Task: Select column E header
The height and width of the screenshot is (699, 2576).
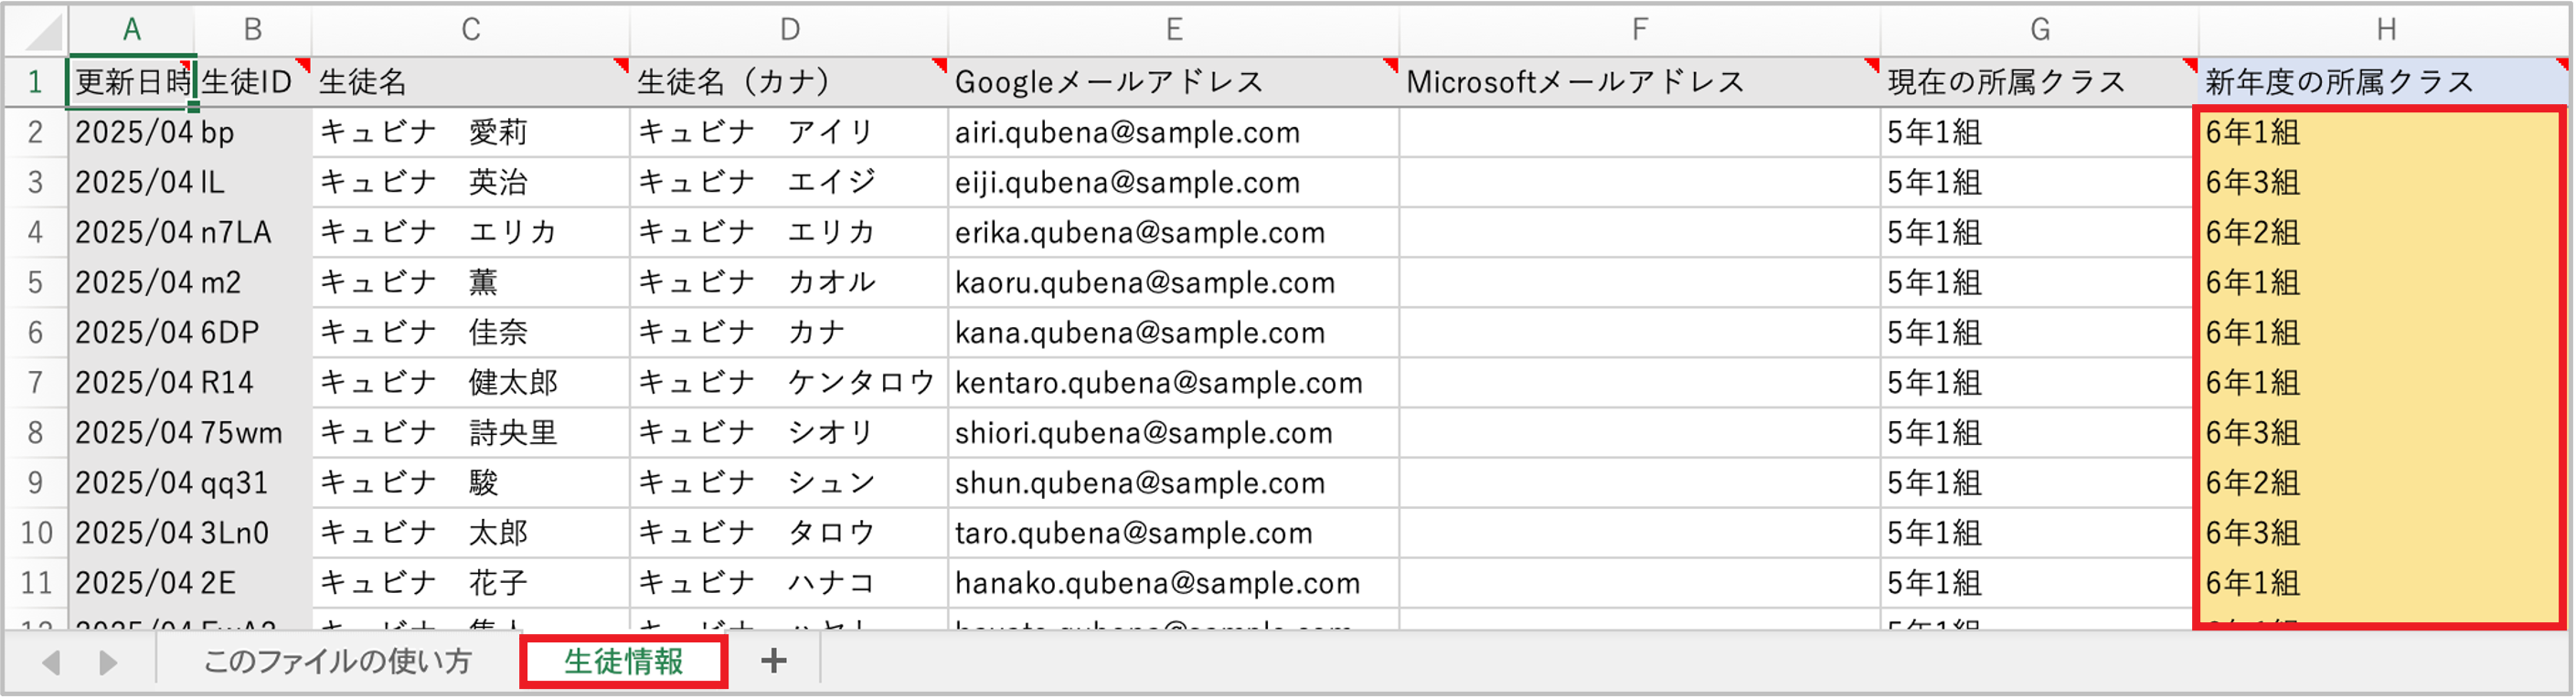Action: click(x=1173, y=30)
